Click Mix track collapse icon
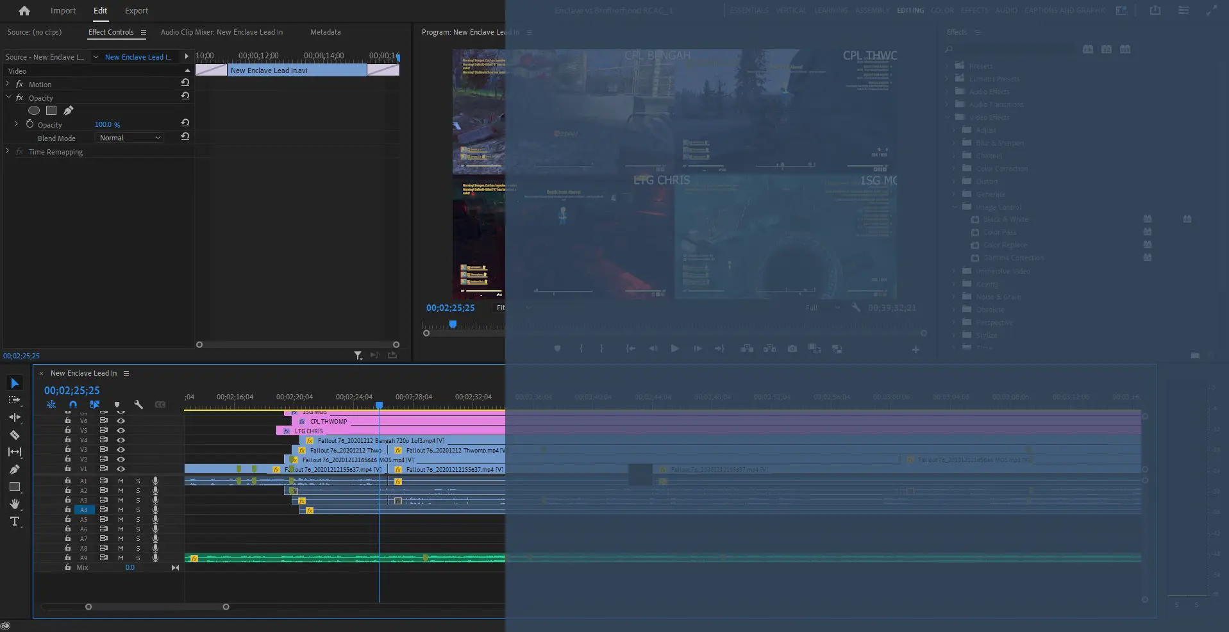 click(175, 568)
